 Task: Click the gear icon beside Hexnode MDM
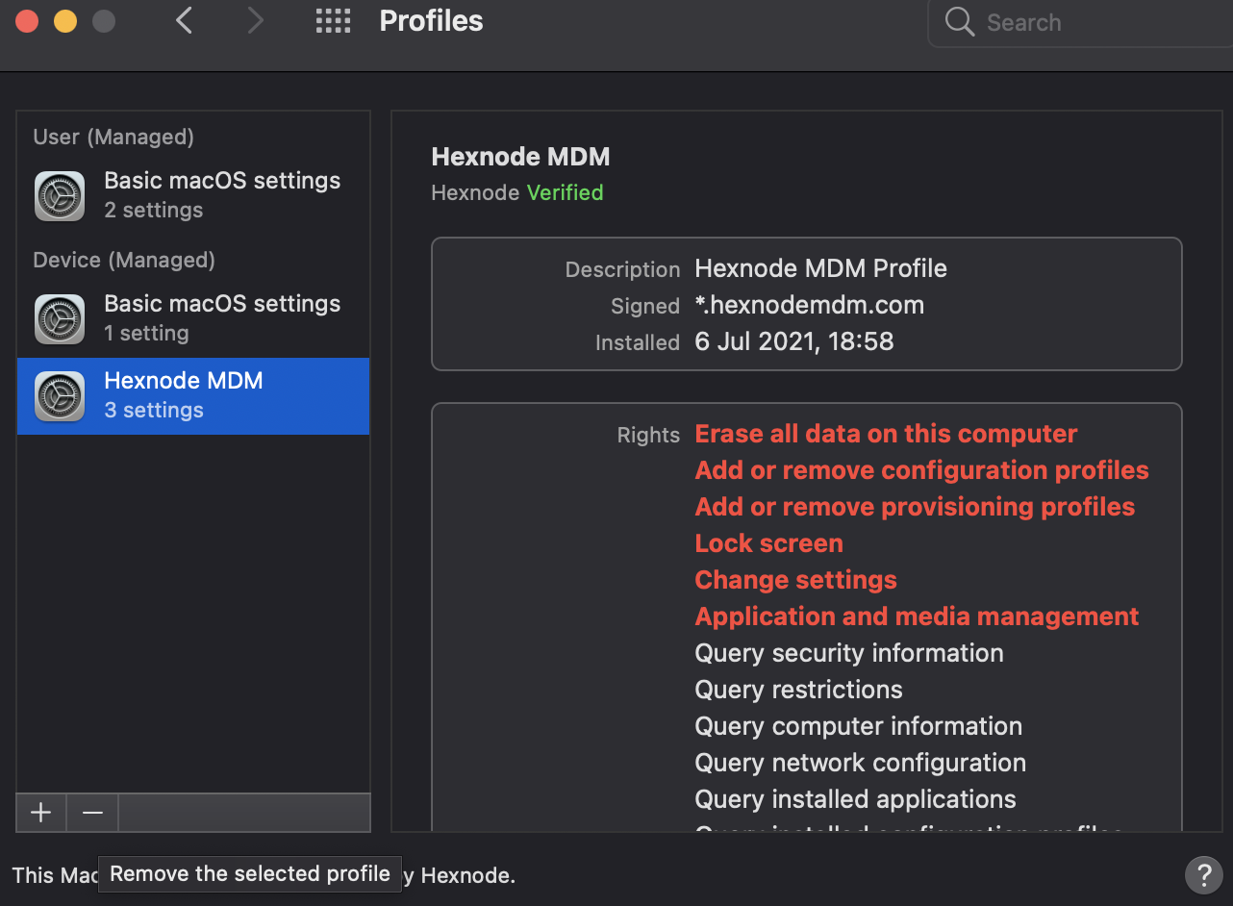[60, 396]
